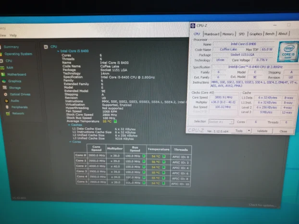Click the Multiplier field in CPU-Z
The width and height of the screenshot is (299, 224).
[223, 102]
